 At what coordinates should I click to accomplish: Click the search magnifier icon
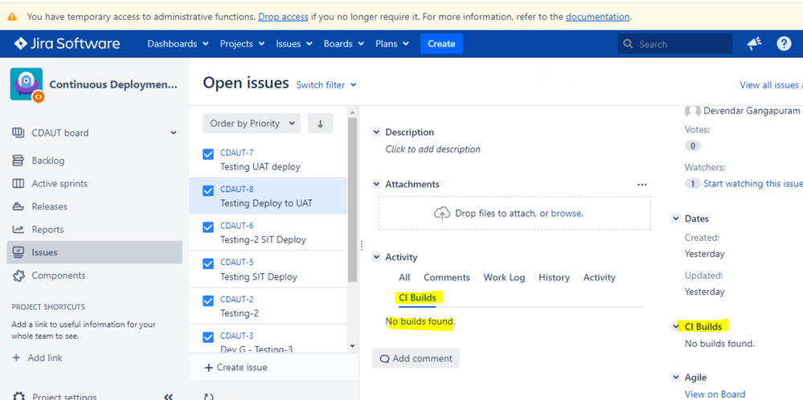pyautogui.click(x=628, y=44)
